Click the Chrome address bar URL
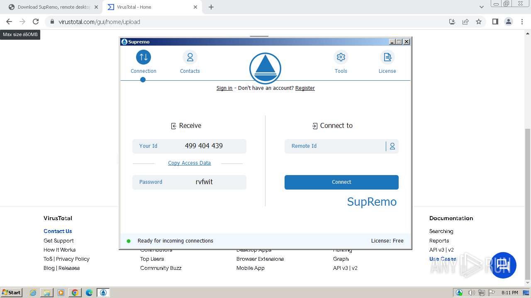This screenshot has height=298, width=531. pyautogui.click(x=99, y=22)
